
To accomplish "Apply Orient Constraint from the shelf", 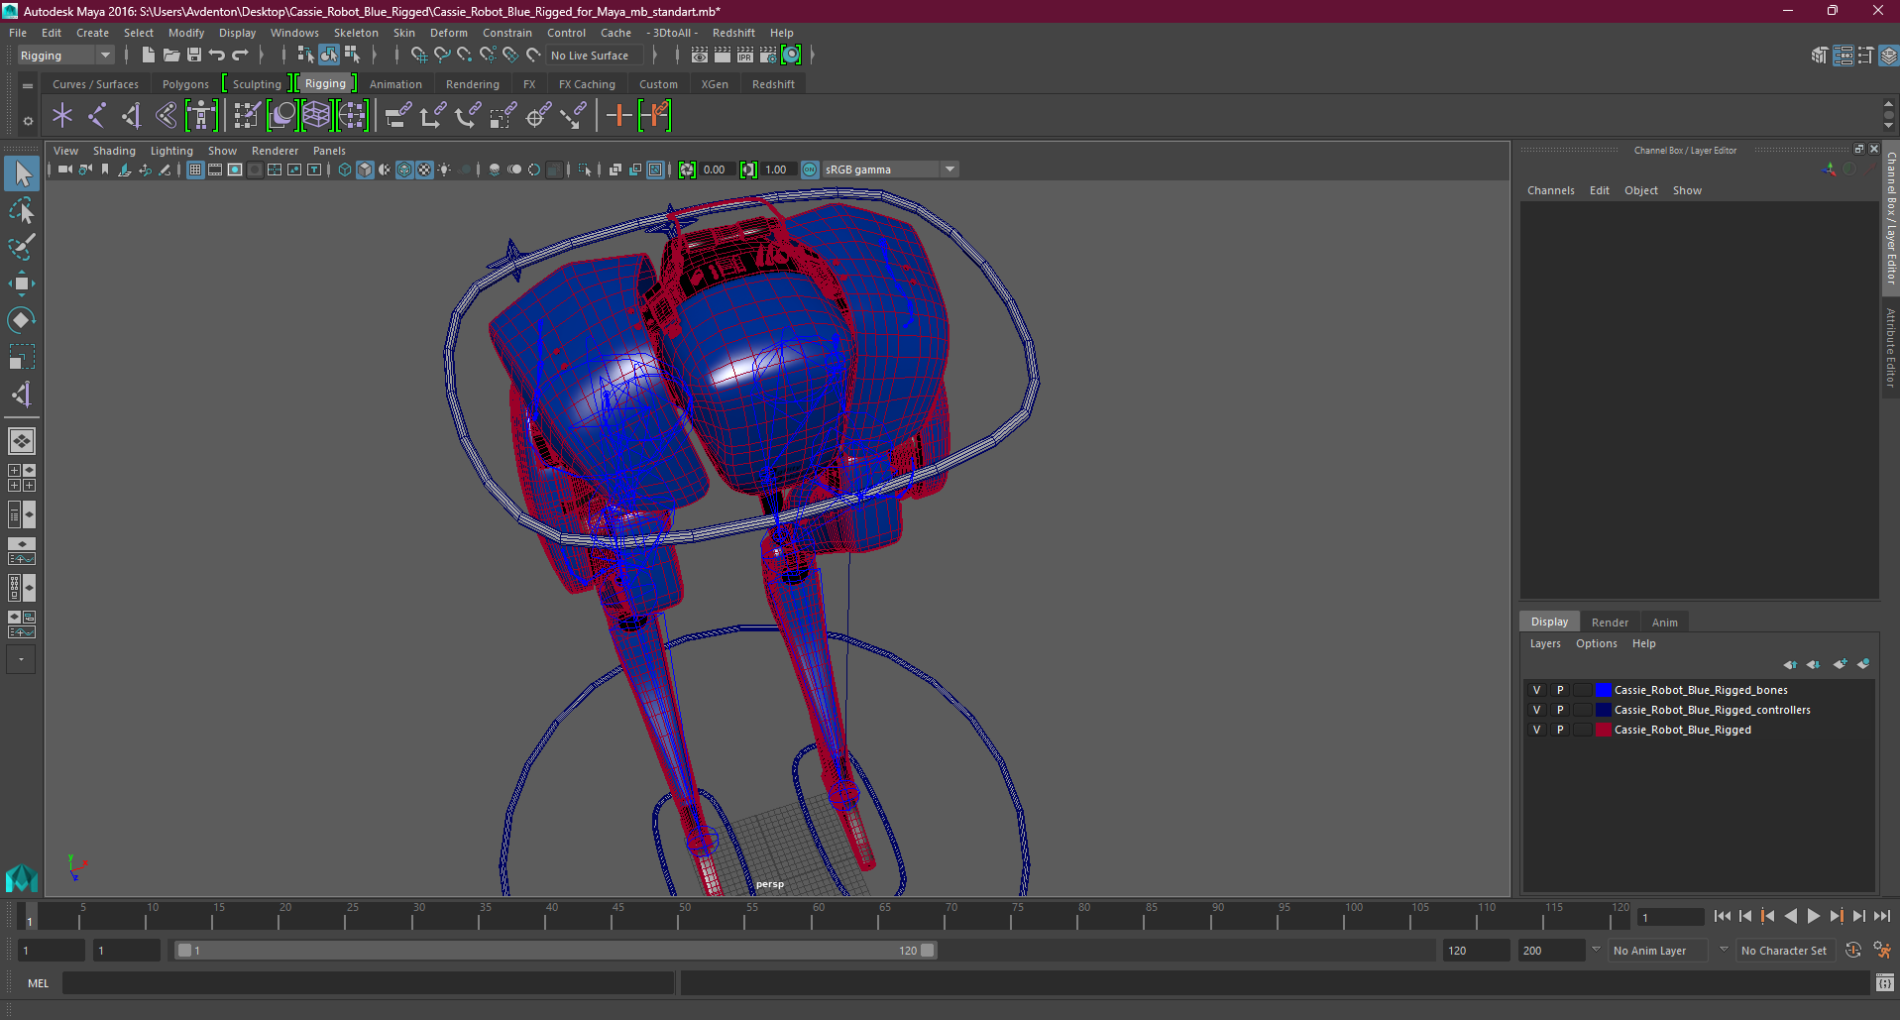I will pyautogui.click(x=468, y=116).
